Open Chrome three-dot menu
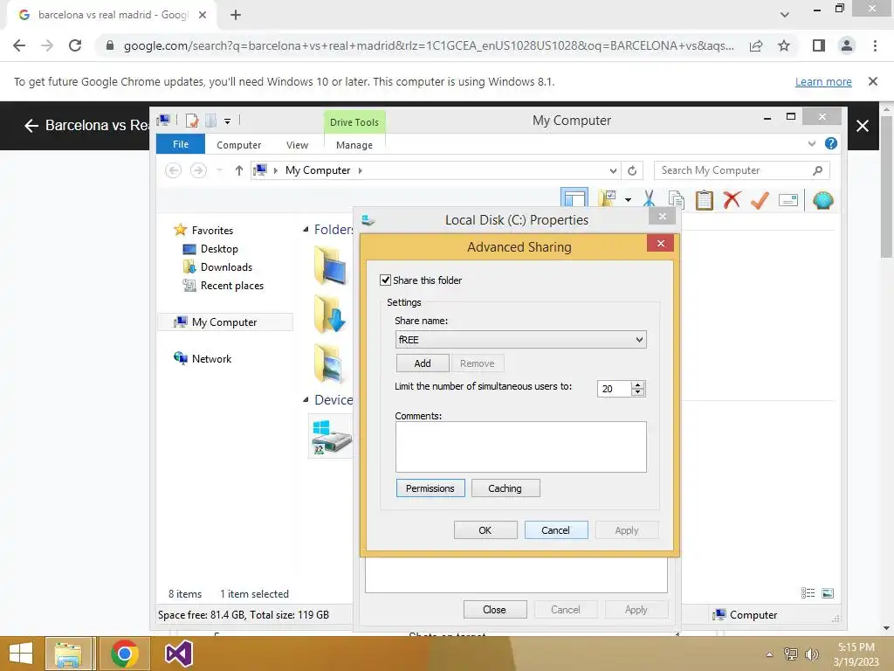This screenshot has height=671, width=894. tap(875, 45)
